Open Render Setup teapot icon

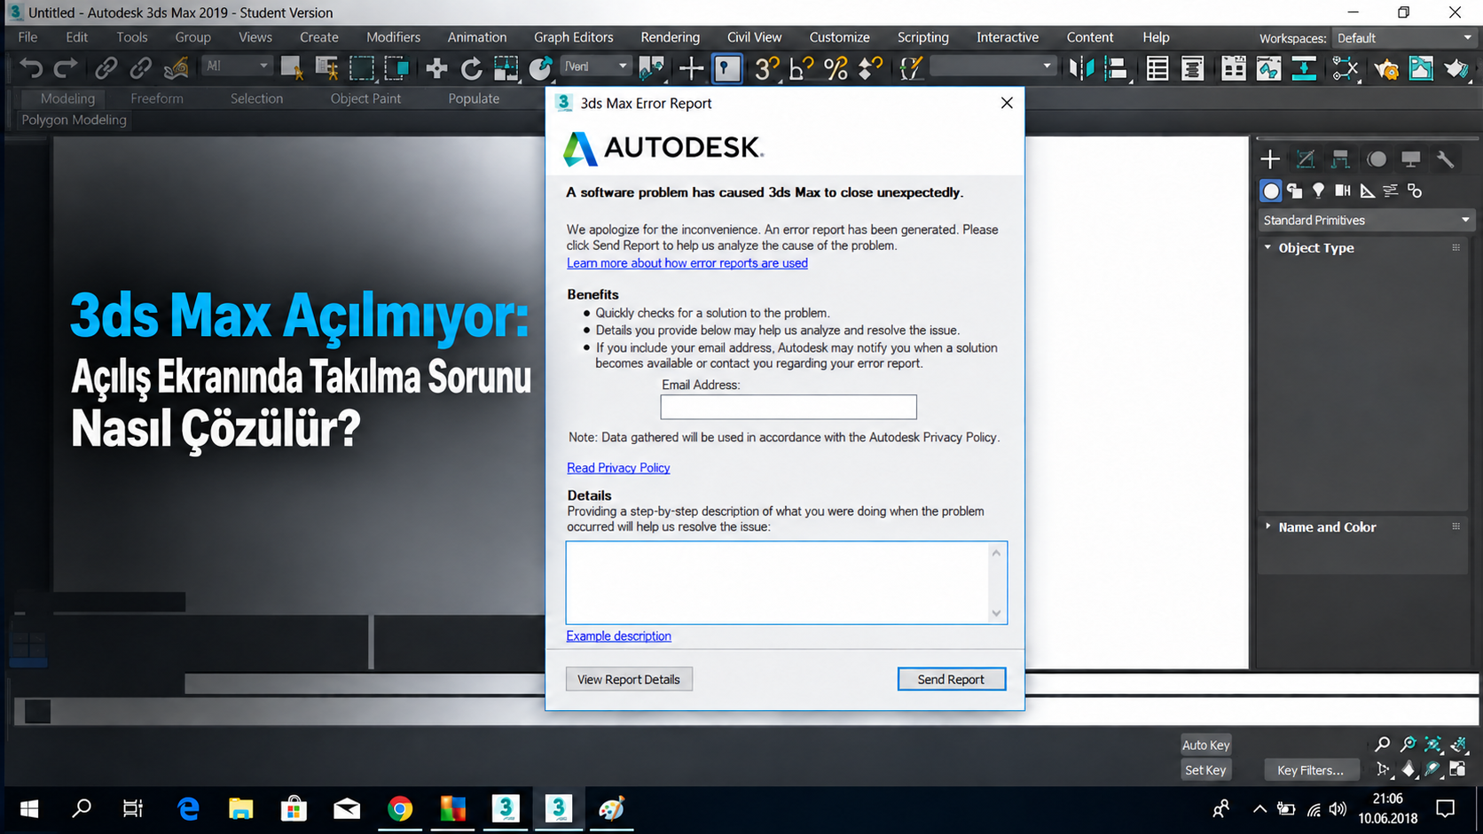click(x=1386, y=68)
